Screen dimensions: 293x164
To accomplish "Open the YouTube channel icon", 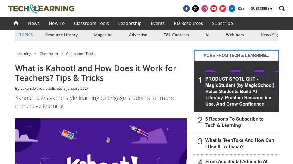I will tap(214, 9).
